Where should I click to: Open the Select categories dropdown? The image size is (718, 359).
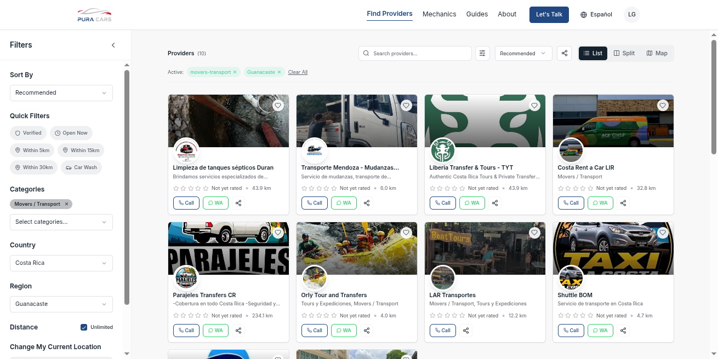61,222
